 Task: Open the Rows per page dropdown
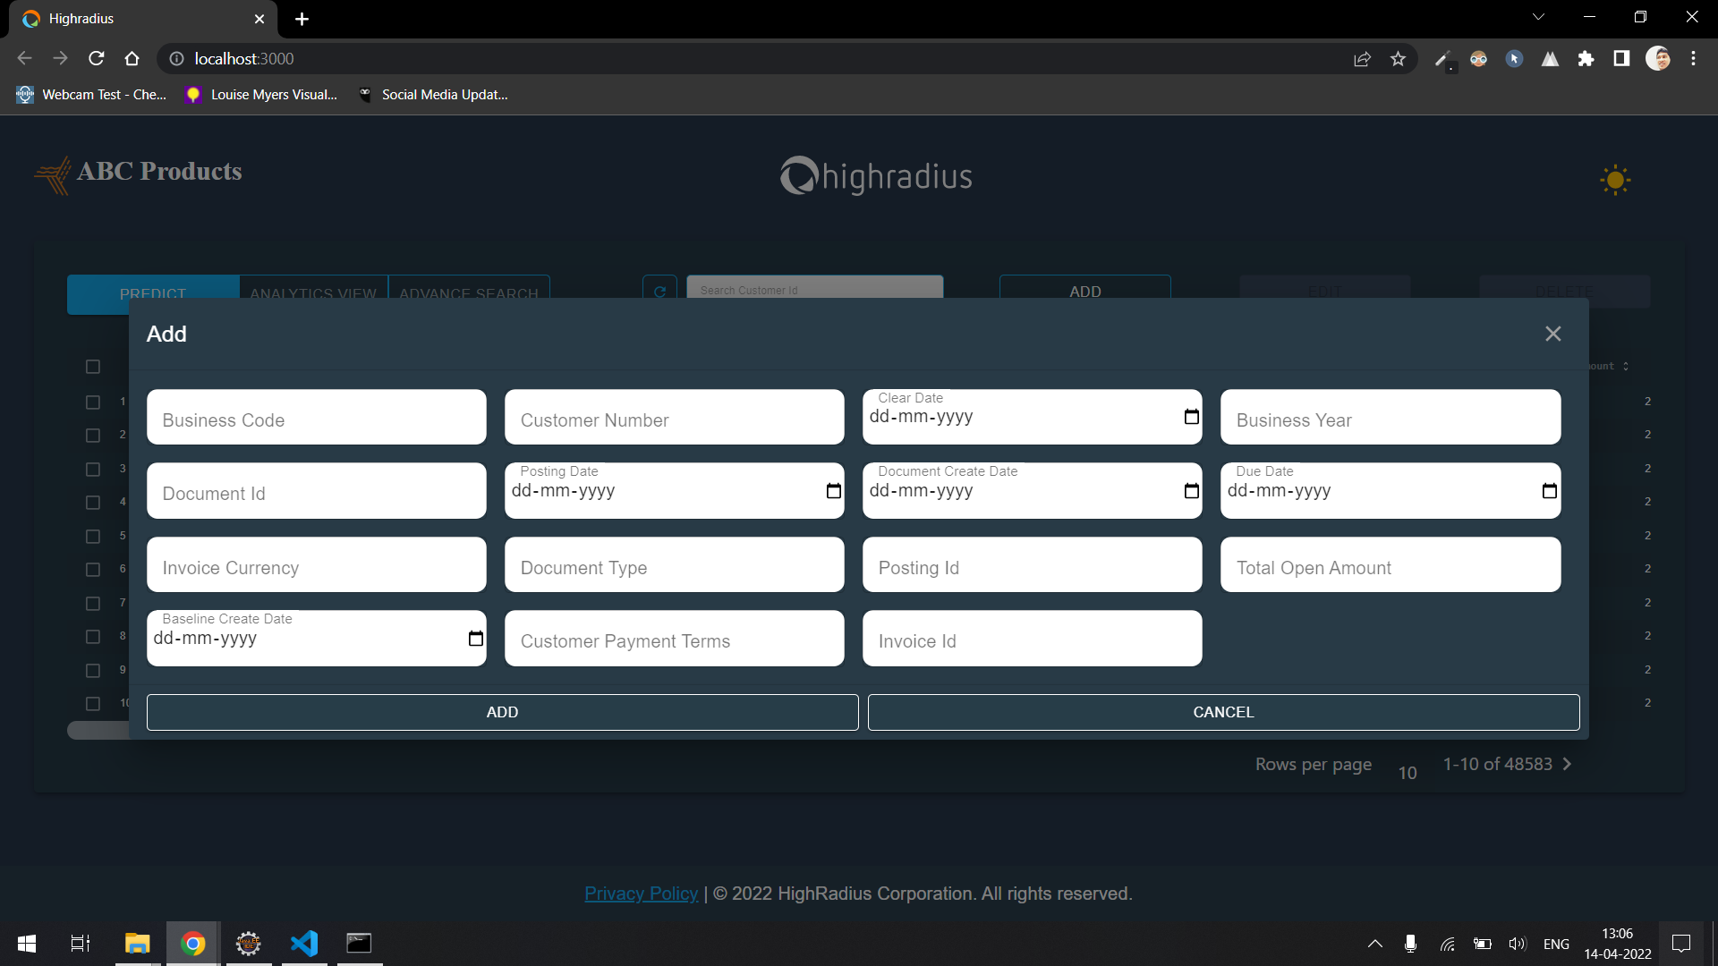coord(1407,770)
